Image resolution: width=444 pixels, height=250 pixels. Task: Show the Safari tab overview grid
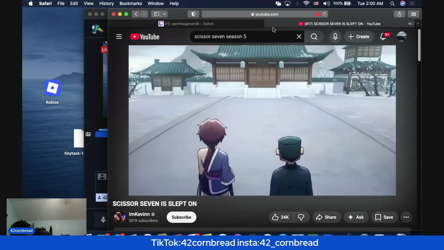pos(413,14)
